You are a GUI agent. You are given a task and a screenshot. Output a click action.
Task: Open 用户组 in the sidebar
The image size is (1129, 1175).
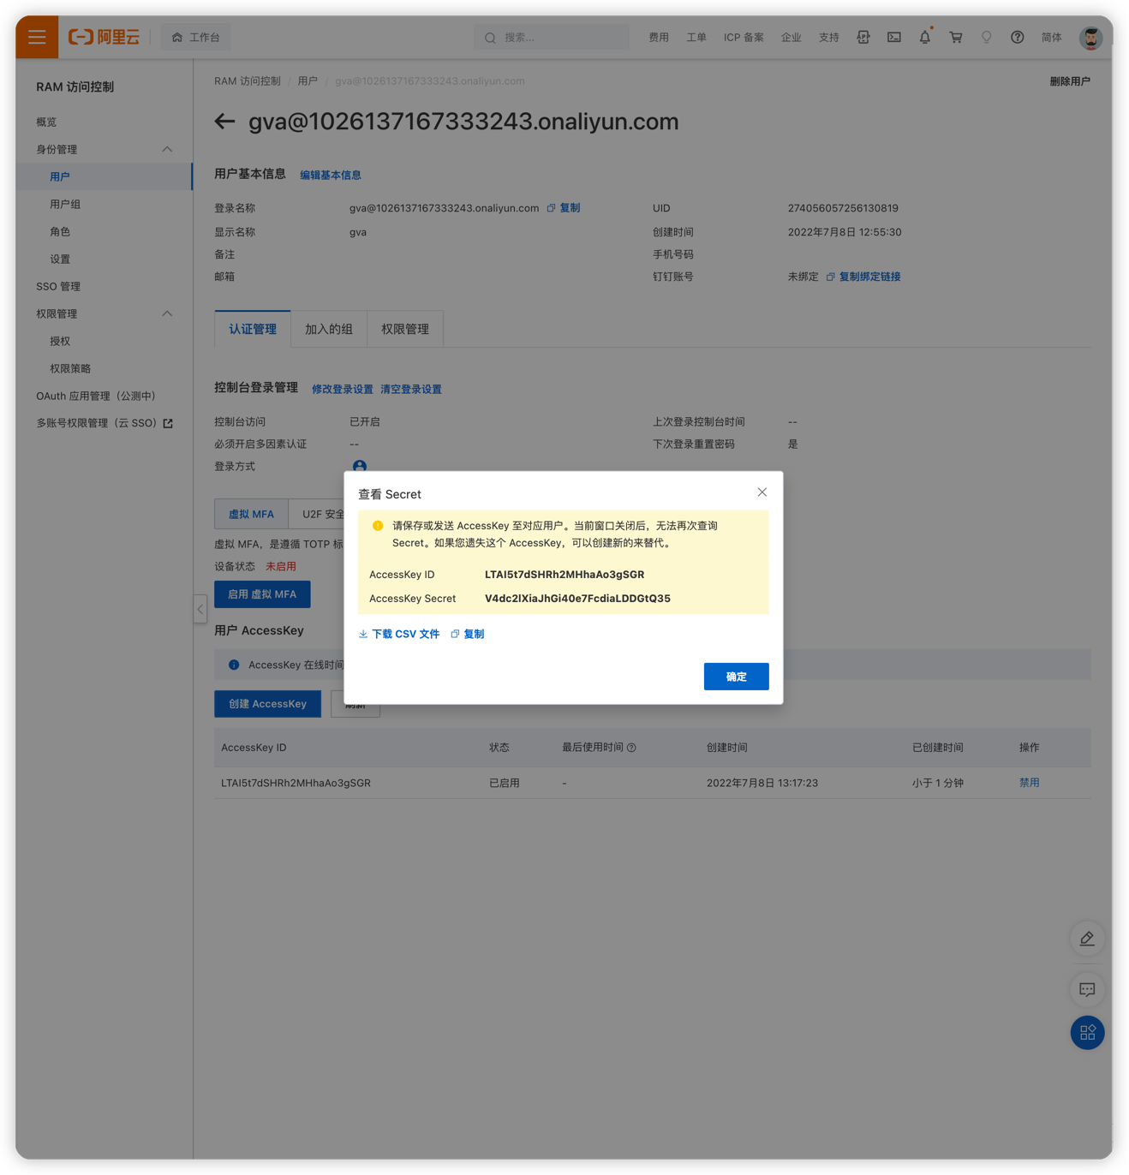(65, 204)
